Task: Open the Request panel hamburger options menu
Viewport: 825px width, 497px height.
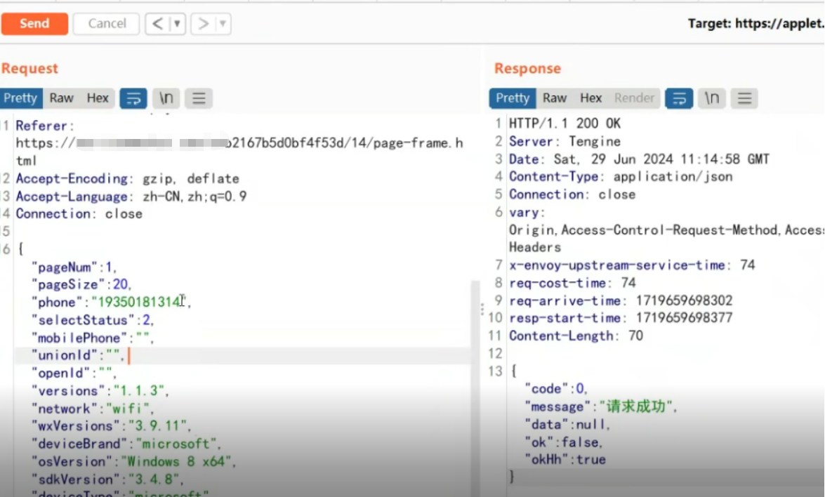Action: tap(199, 98)
